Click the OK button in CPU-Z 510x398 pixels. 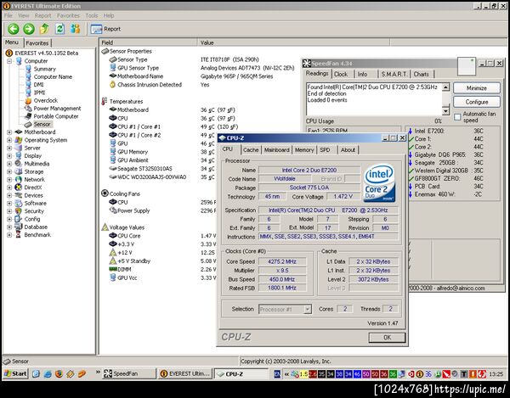pyautogui.click(x=387, y=337)
